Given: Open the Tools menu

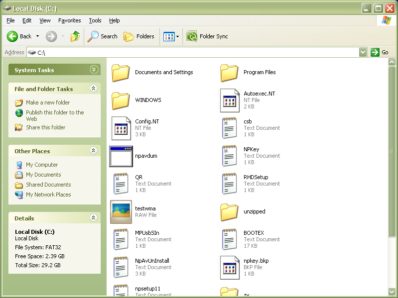Looking at the screenshot, I should (x=95, y=20).
